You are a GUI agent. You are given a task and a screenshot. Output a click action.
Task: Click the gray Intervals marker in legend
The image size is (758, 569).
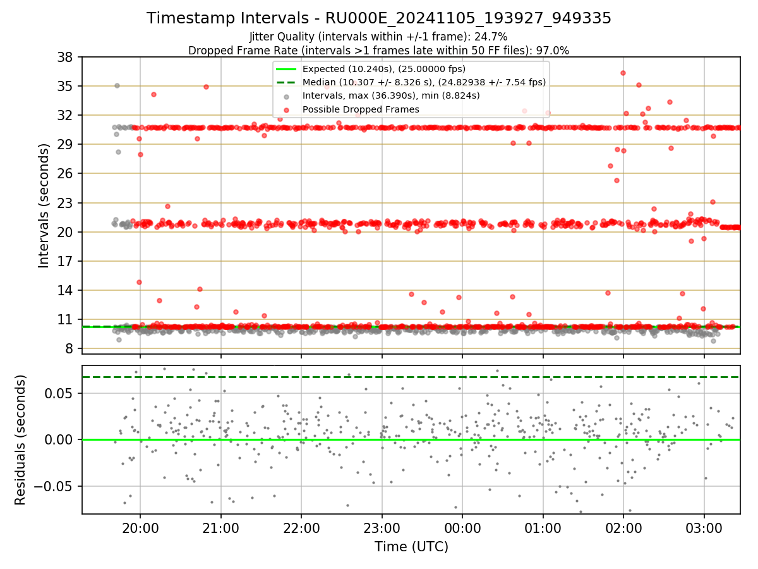287,97
